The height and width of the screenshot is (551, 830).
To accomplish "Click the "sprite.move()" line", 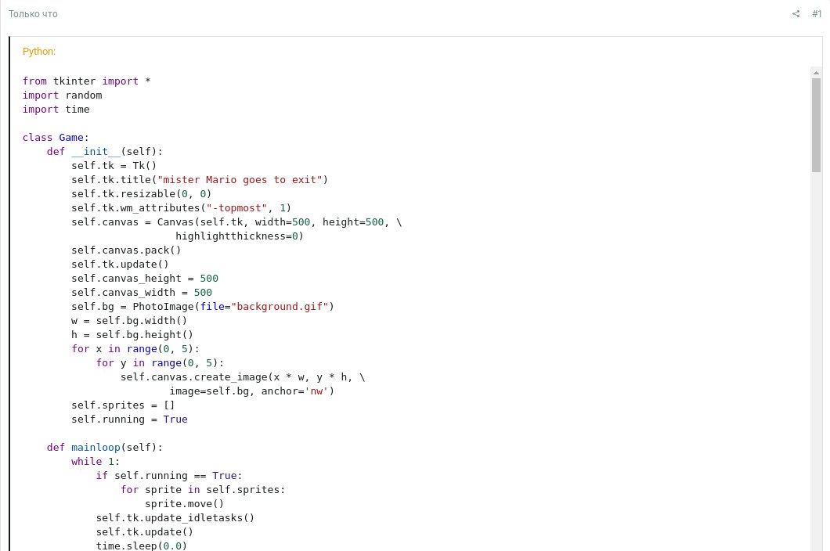I will 184,504.
